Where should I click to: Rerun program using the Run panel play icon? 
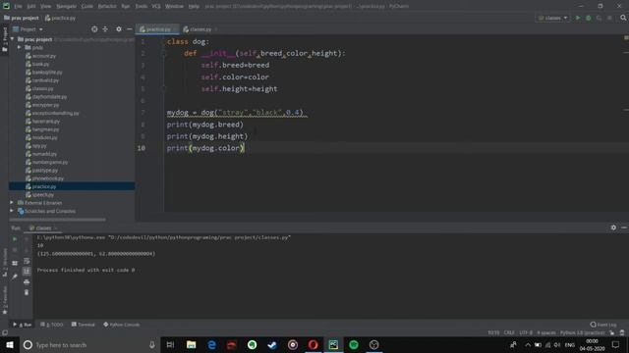coord(15,239)
